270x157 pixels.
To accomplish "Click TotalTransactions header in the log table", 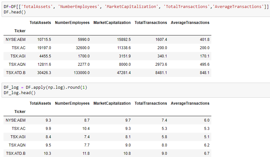I will [151, 103].
